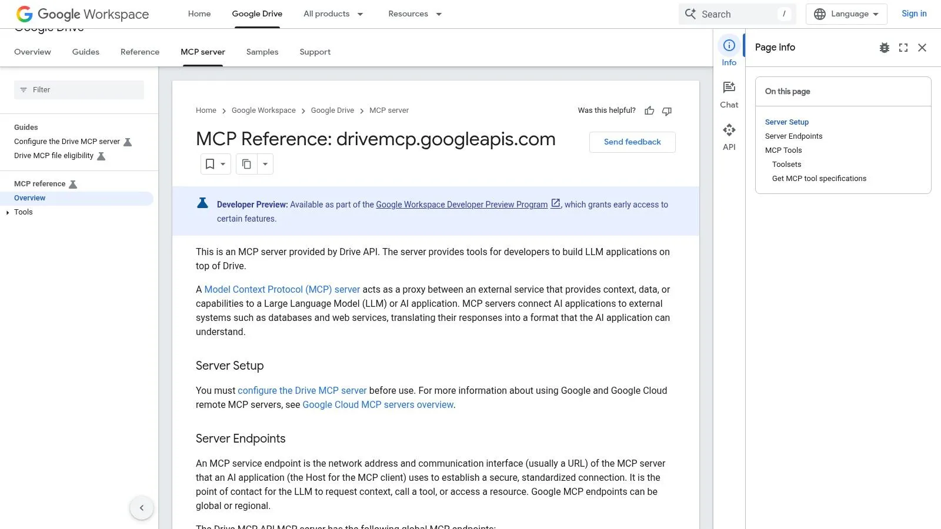Click thumbs down not helpful icon
The image size is (941, 529).
[x=667, y=111]
